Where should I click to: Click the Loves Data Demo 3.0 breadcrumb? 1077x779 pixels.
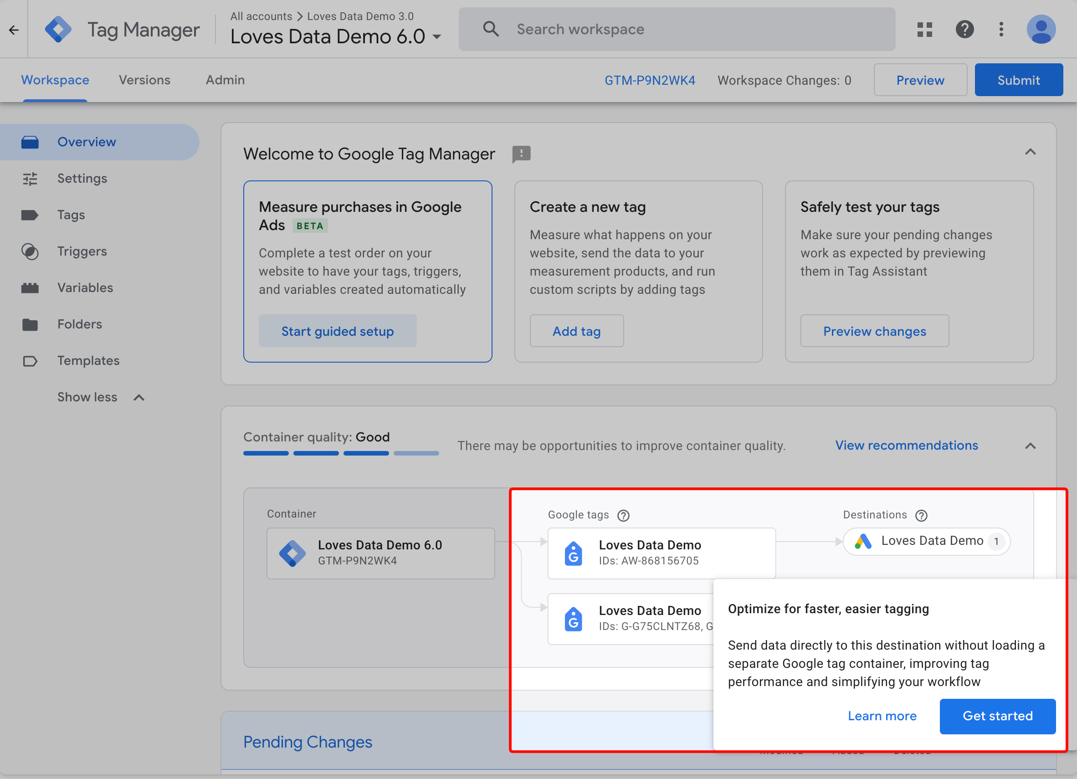click(x=360, y=16)
